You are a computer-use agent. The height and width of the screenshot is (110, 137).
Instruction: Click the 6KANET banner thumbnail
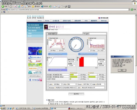click(35, 61)
